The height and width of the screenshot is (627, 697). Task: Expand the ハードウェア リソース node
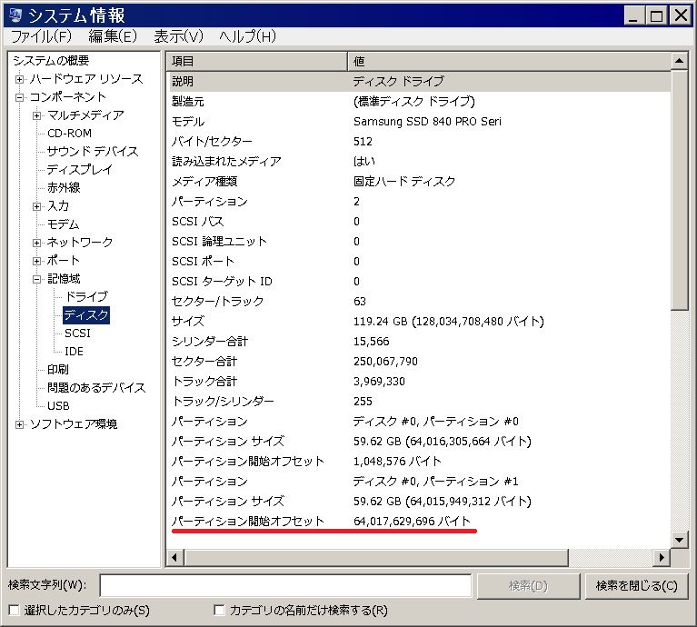pyautogui.click(x=20, y=80)
